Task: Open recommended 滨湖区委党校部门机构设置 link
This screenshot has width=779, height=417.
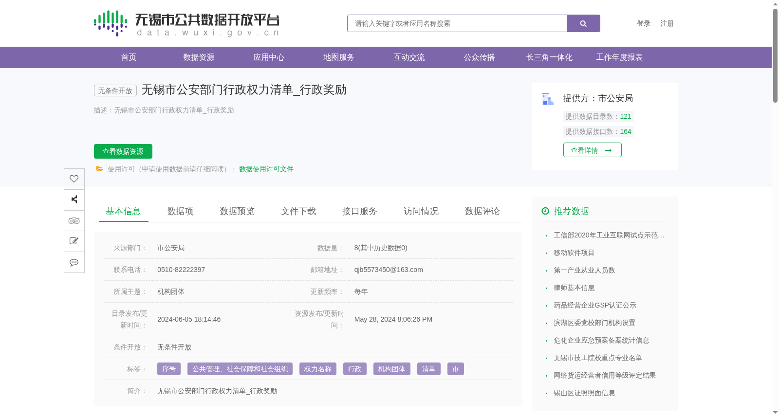Action: pos(594,323)
